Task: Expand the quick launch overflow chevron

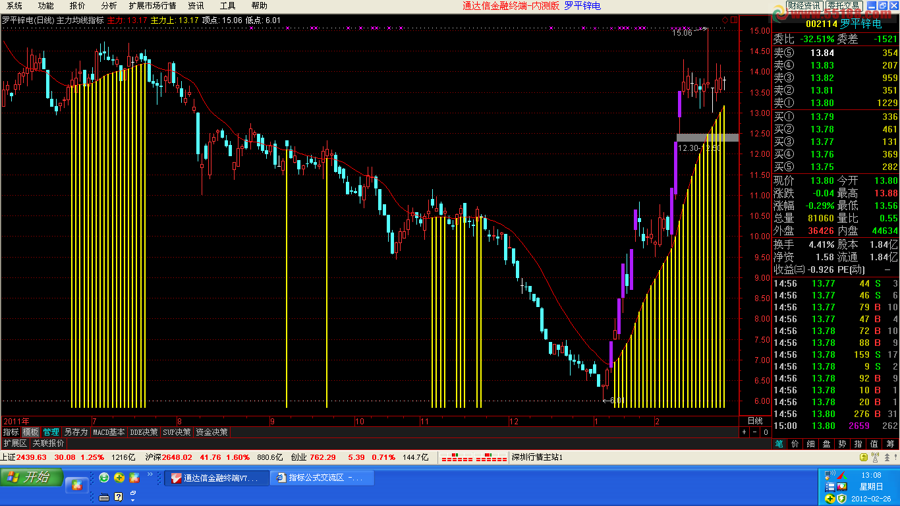Action: [150, 474]
